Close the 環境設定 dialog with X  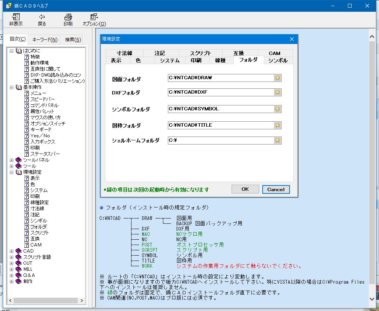point(292,39)
